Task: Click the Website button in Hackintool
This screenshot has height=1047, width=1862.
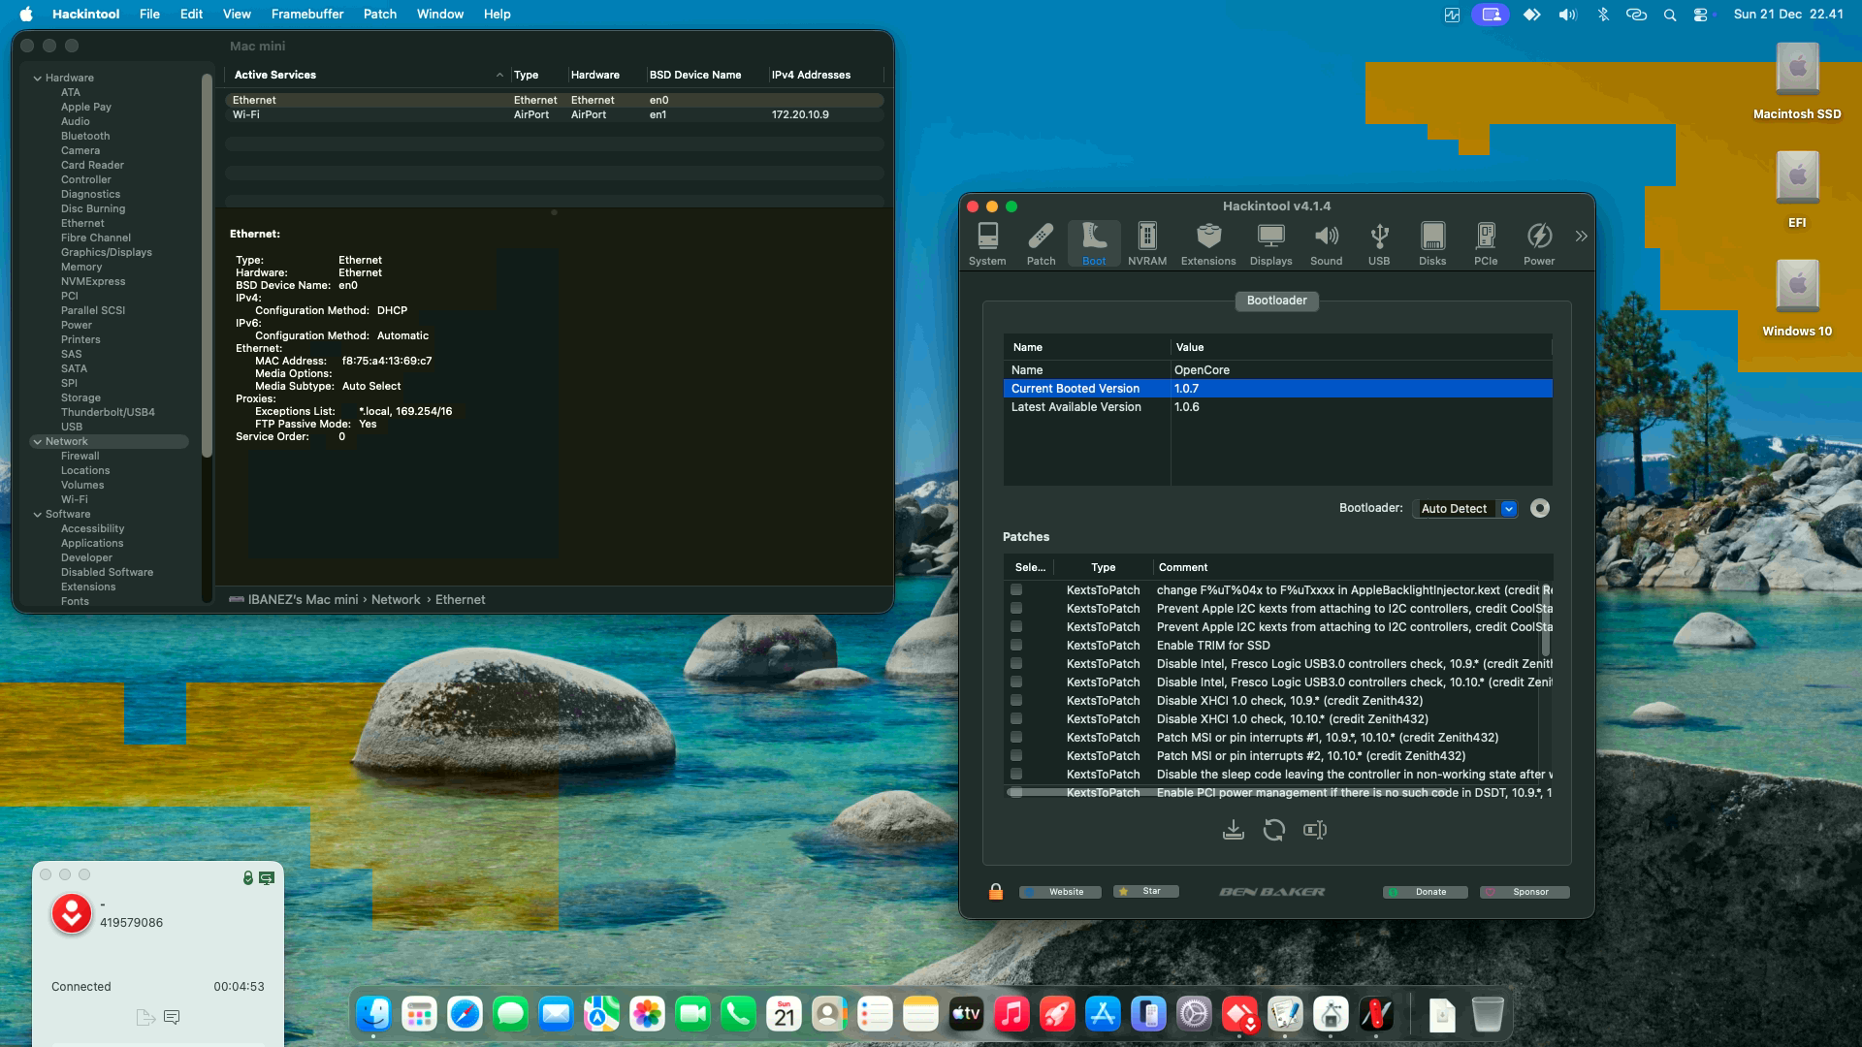Action: (1060, 892)
